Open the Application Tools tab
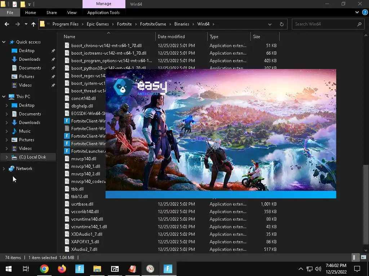This screenshot has width=369, height=276. 103,13
